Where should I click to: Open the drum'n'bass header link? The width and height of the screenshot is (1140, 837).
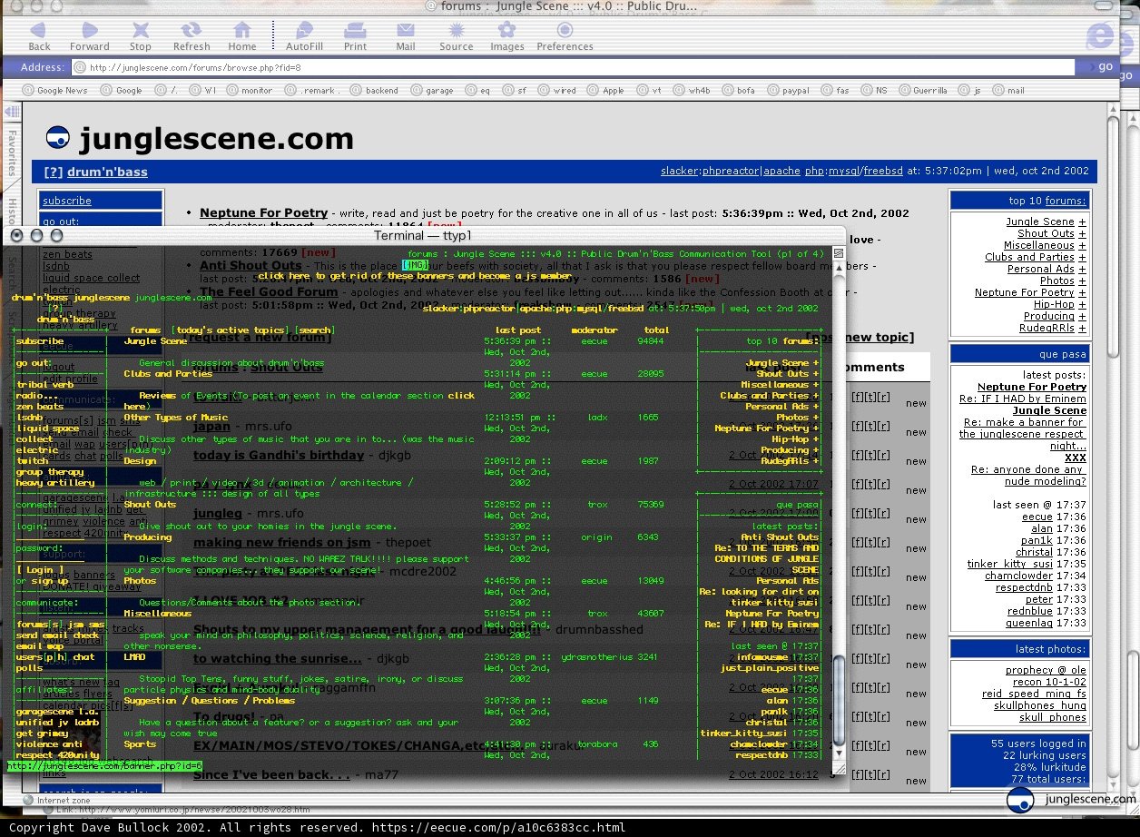tap(107, 172)
